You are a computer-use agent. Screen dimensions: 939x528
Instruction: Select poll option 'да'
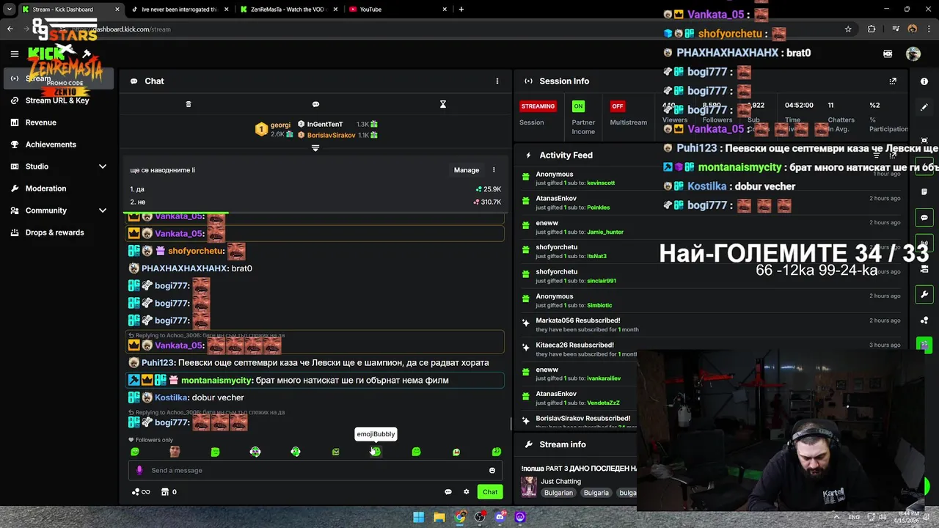point(315,189)
